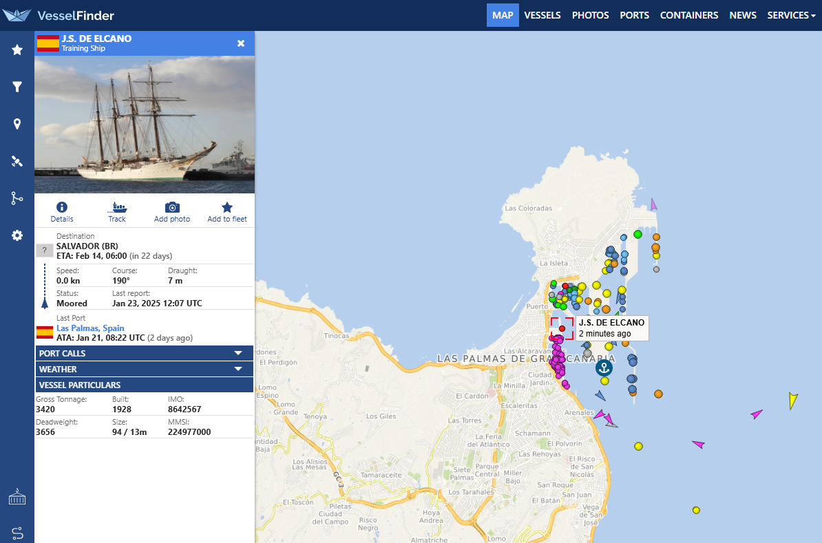Click the Draught 7 m value
Viewport: 822px width, 543px height.
click(x=175, y=280)
